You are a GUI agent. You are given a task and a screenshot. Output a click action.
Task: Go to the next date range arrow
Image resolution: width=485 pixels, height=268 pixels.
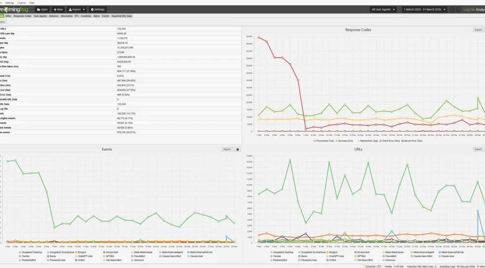[458, 10]
